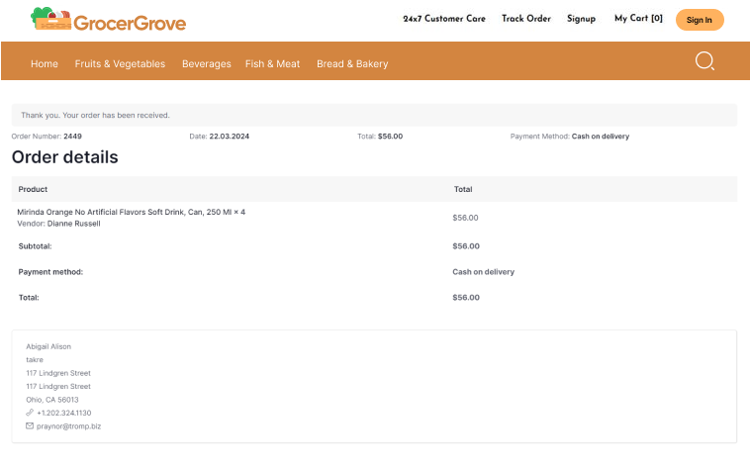Open the Signup link

point(581,19)
